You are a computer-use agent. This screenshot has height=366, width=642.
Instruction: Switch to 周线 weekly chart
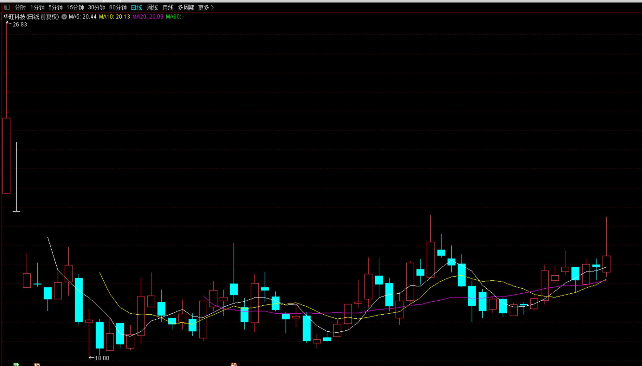click(x=152, y=7)
